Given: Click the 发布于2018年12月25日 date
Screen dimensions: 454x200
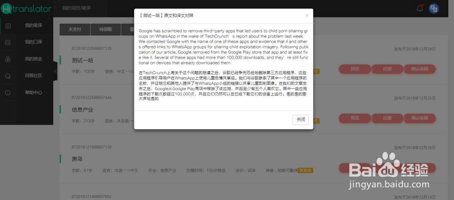Looking at the screenshot, I should [415, 98].
